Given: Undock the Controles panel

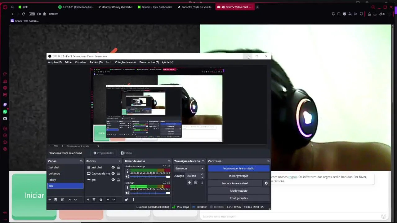Looking at the screenshot, I should point(268,161).
